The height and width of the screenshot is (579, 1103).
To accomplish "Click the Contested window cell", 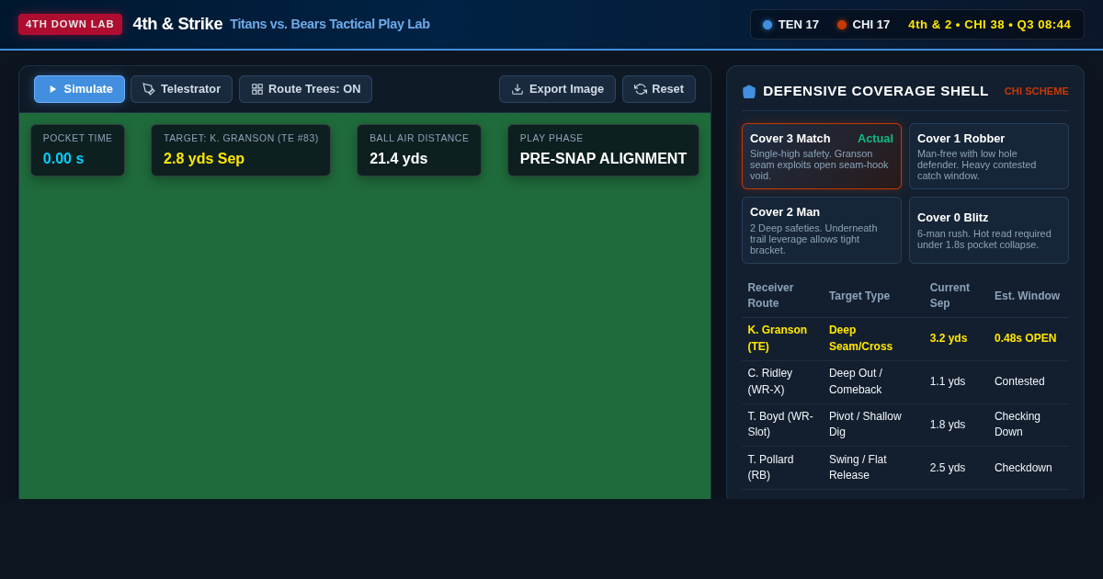I will tap(1019, 381).
